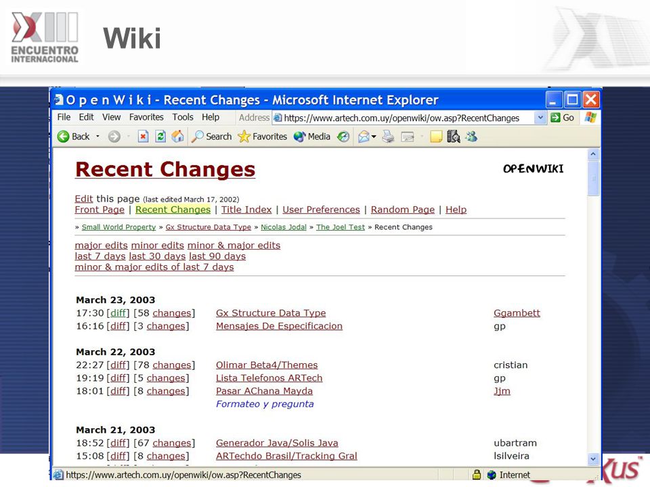Click the Edit this page link

[x=84, y=198]
